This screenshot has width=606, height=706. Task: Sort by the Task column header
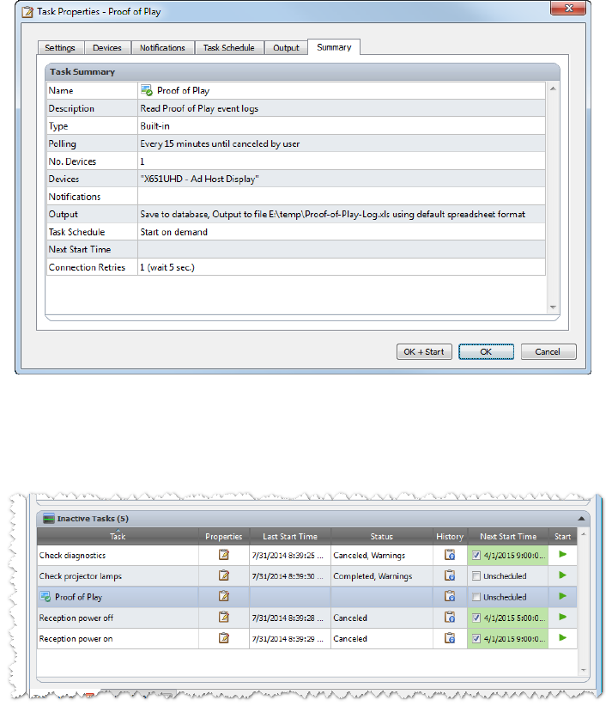tap(118, 536)
